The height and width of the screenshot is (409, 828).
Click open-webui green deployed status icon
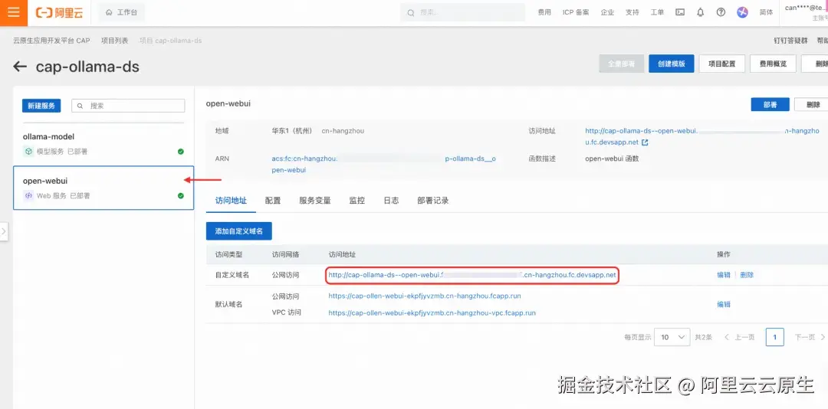tap(181, 196)
